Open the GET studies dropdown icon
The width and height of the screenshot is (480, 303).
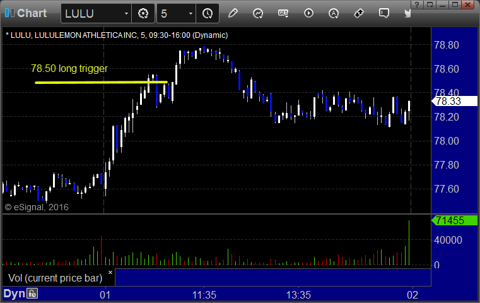tap(283, 13)
